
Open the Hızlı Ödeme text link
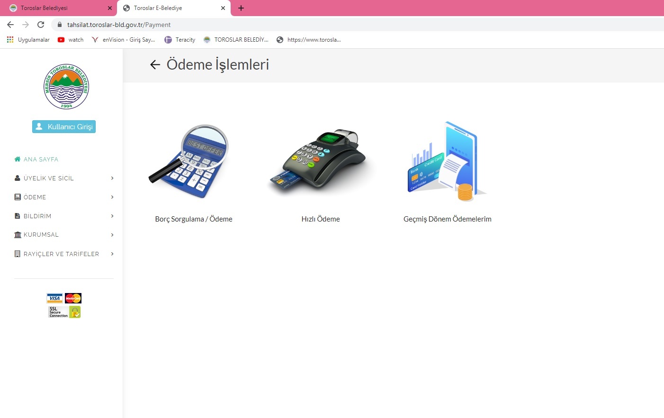pyautogui.click(x=321, y=219)
